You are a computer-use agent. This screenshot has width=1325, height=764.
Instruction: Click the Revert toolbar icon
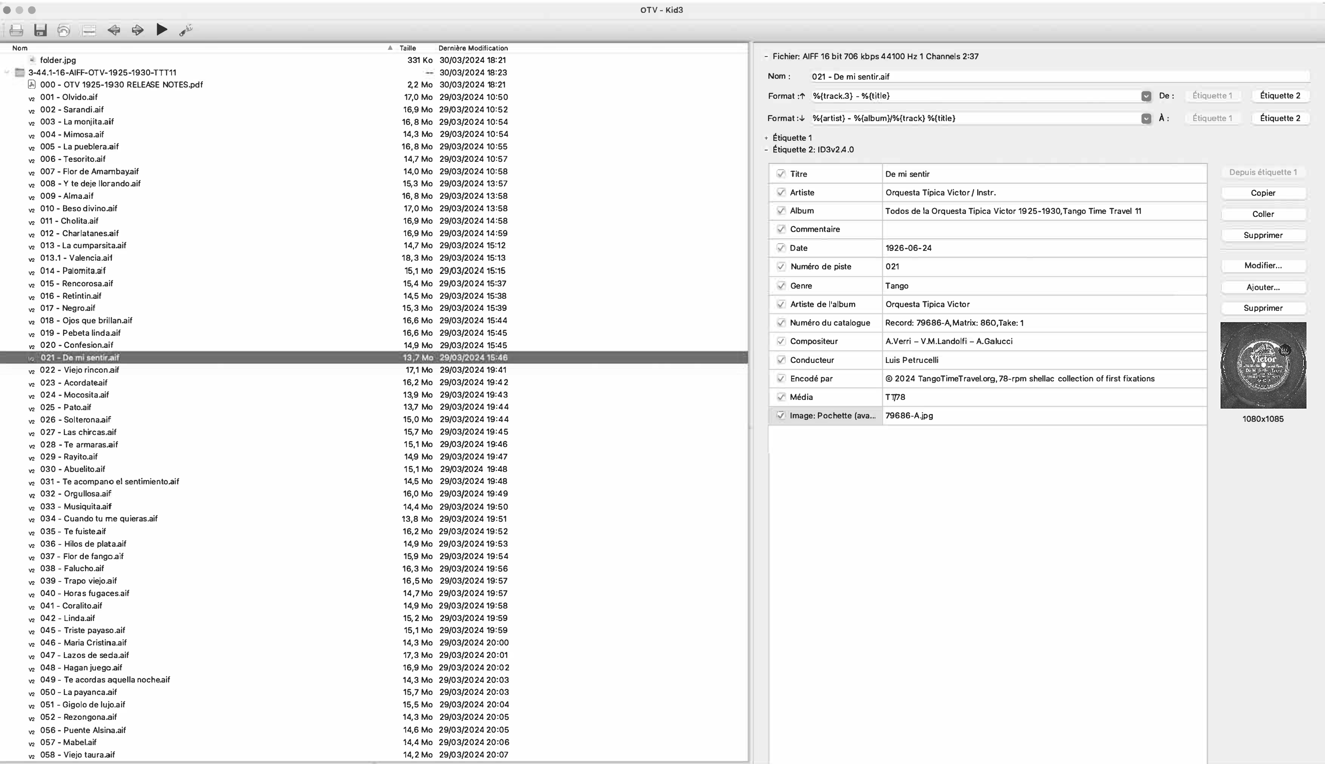tap(63, 30)
